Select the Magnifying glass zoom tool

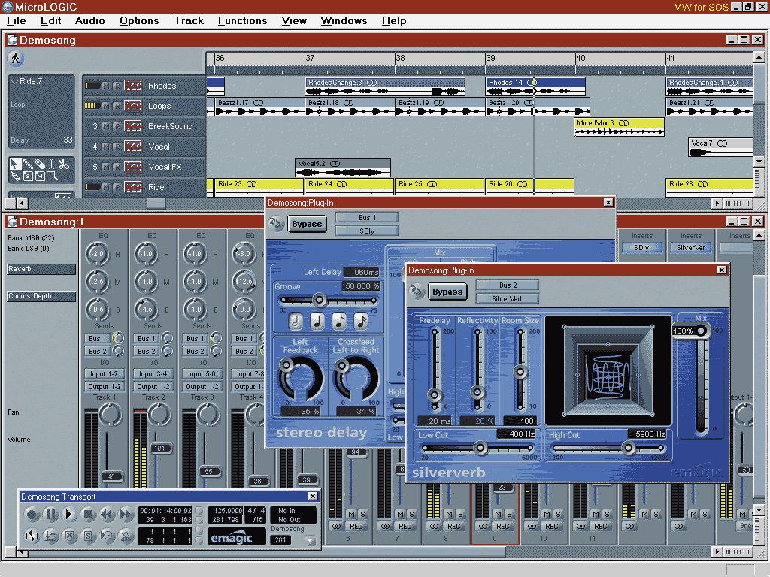click(x=52, y=176)
